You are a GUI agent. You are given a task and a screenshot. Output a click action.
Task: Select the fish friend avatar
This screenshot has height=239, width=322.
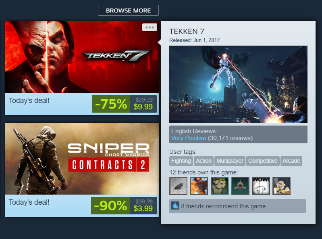(240, 186)
